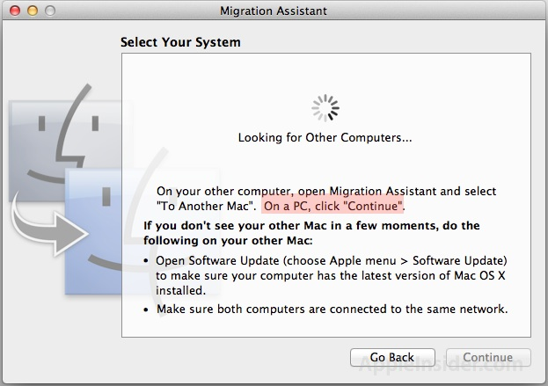Click the curved gray migration arrow
The width and height of the screenshot is (548, 386).
click(x=49, y=229)
